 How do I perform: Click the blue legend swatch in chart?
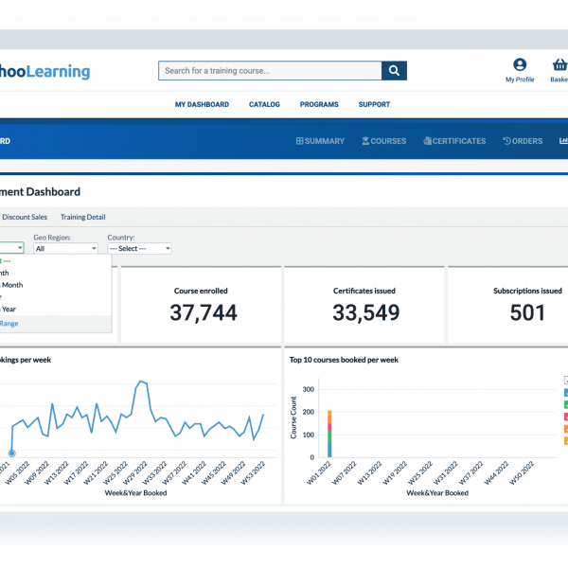[565, 392]
